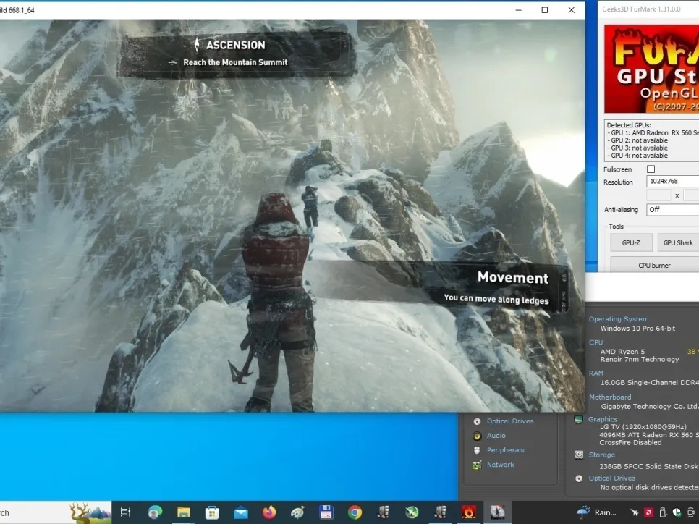Open the Mail app from the taskbar
The image size is (699, 524).
240,512
